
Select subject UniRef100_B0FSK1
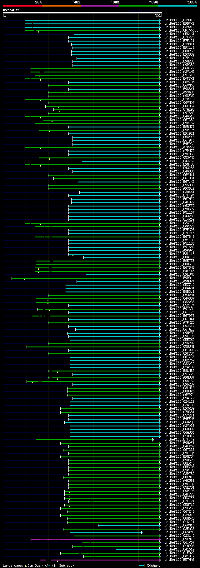tap(179, 79)
